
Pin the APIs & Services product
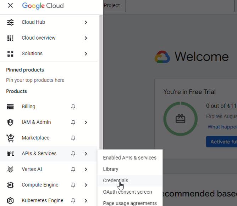click(73, 154)
